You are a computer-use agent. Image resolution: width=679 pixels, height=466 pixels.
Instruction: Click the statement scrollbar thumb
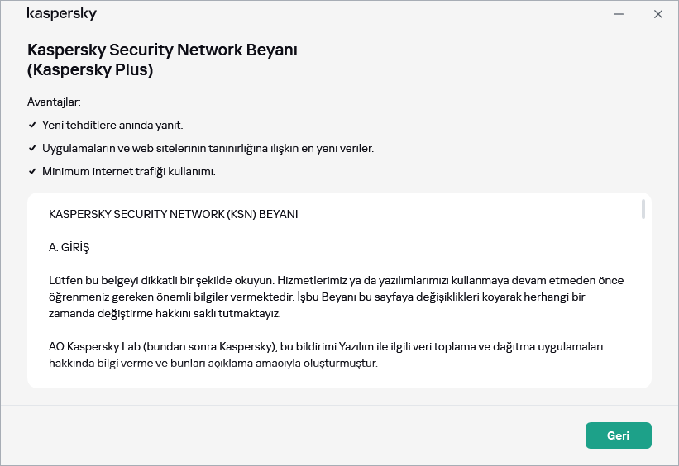coord(643,208)
